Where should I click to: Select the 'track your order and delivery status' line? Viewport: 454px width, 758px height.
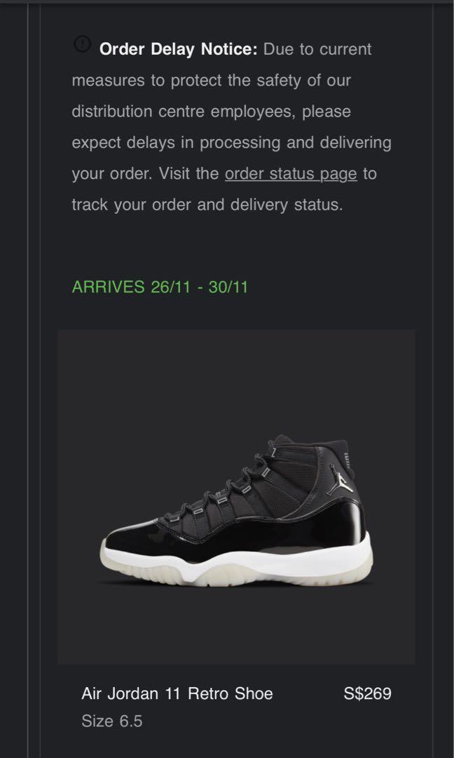pos(207,205)
